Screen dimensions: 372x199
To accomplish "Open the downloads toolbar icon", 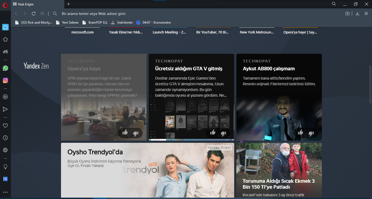I will pyautogui.click(x=358, y=14).
